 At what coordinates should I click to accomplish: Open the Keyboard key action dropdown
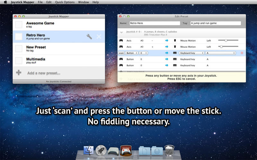192,53
